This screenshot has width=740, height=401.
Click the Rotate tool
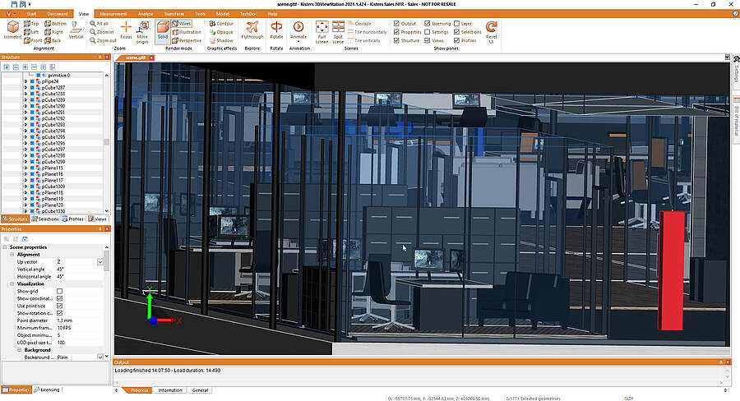coord(276,30)
